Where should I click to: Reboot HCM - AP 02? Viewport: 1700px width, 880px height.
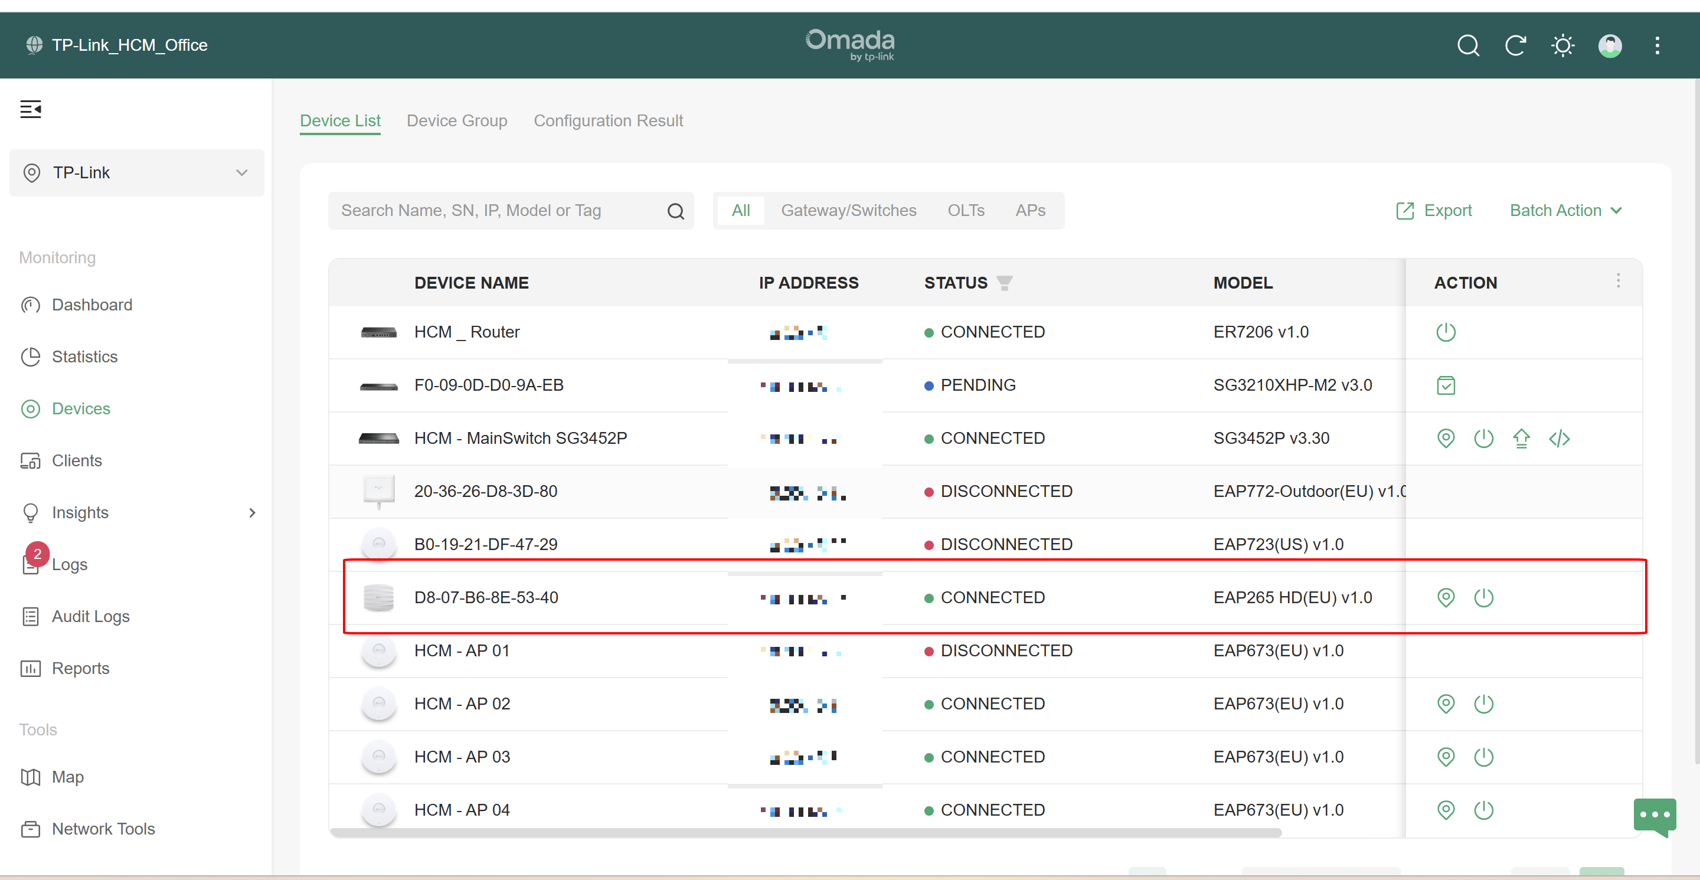click(1483, 704)
